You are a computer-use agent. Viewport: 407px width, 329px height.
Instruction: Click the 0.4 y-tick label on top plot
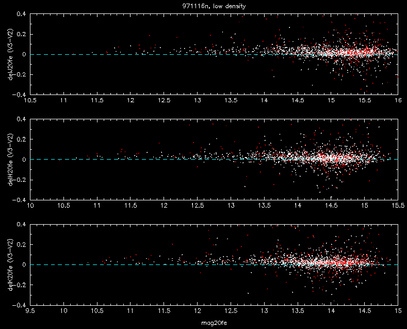pos(21,14)
